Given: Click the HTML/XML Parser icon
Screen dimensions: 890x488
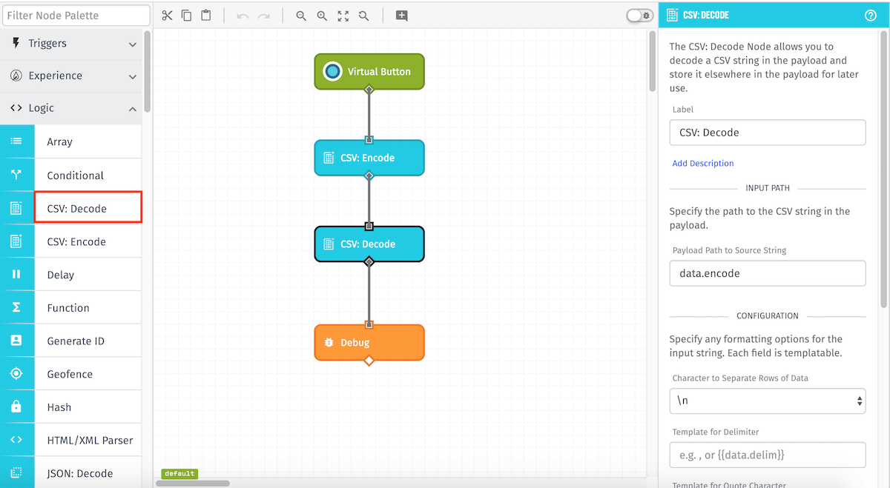Looking at the screenshot, I should (x=16, y=440).
